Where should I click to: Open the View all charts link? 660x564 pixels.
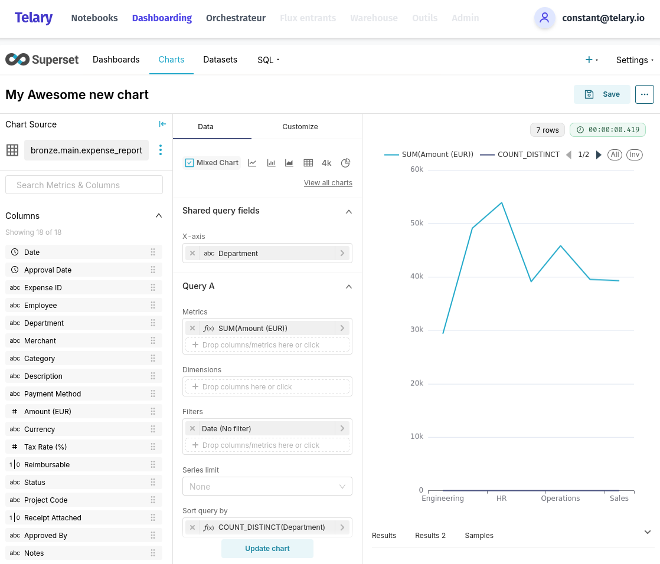328,183
